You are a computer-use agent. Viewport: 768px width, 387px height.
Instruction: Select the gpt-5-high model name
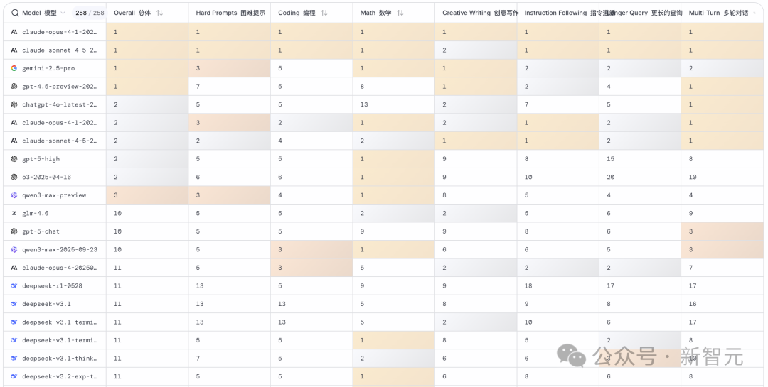(x=41, y=159)
